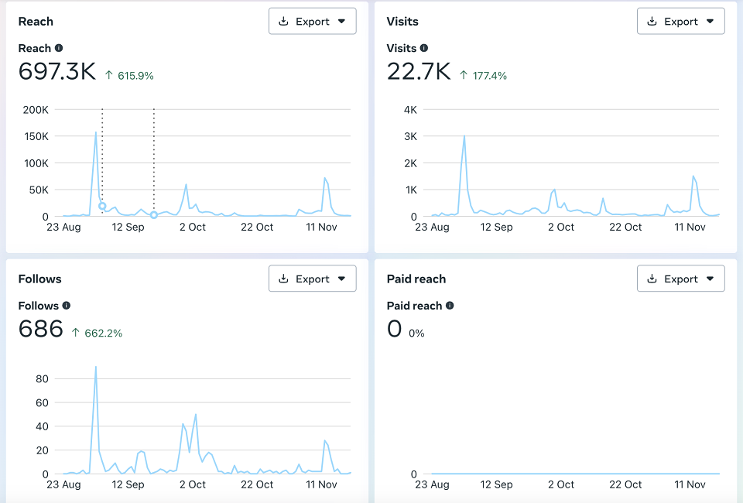
Task: Select second circle marker on Reach chart
Action: (x=154, y=215)
